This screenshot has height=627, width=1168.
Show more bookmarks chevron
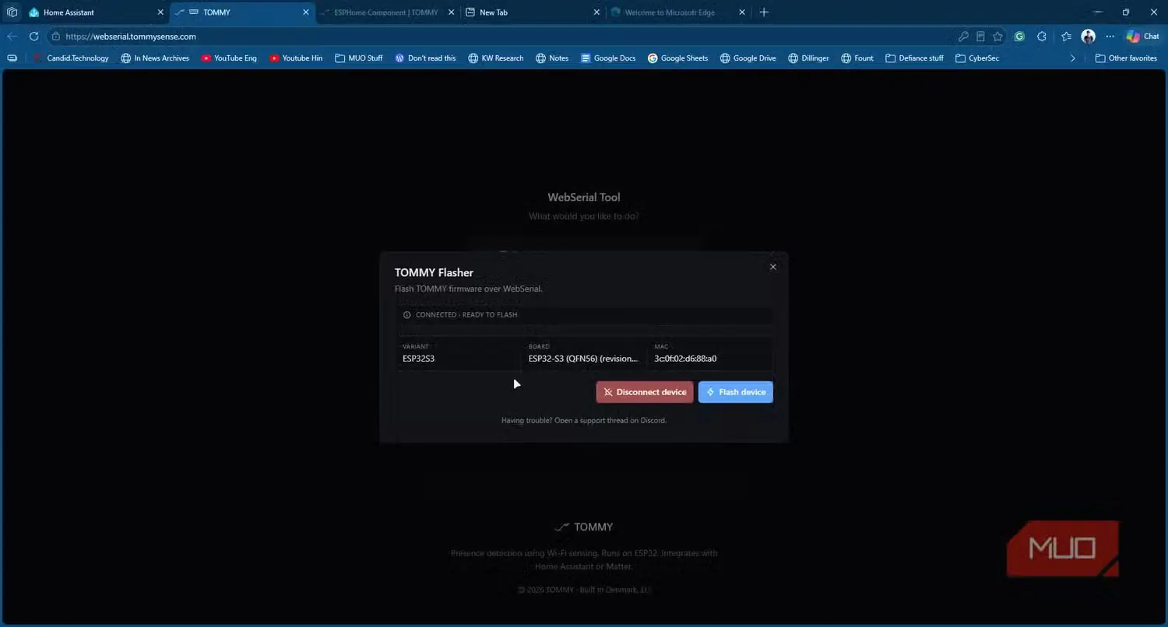1073,58
